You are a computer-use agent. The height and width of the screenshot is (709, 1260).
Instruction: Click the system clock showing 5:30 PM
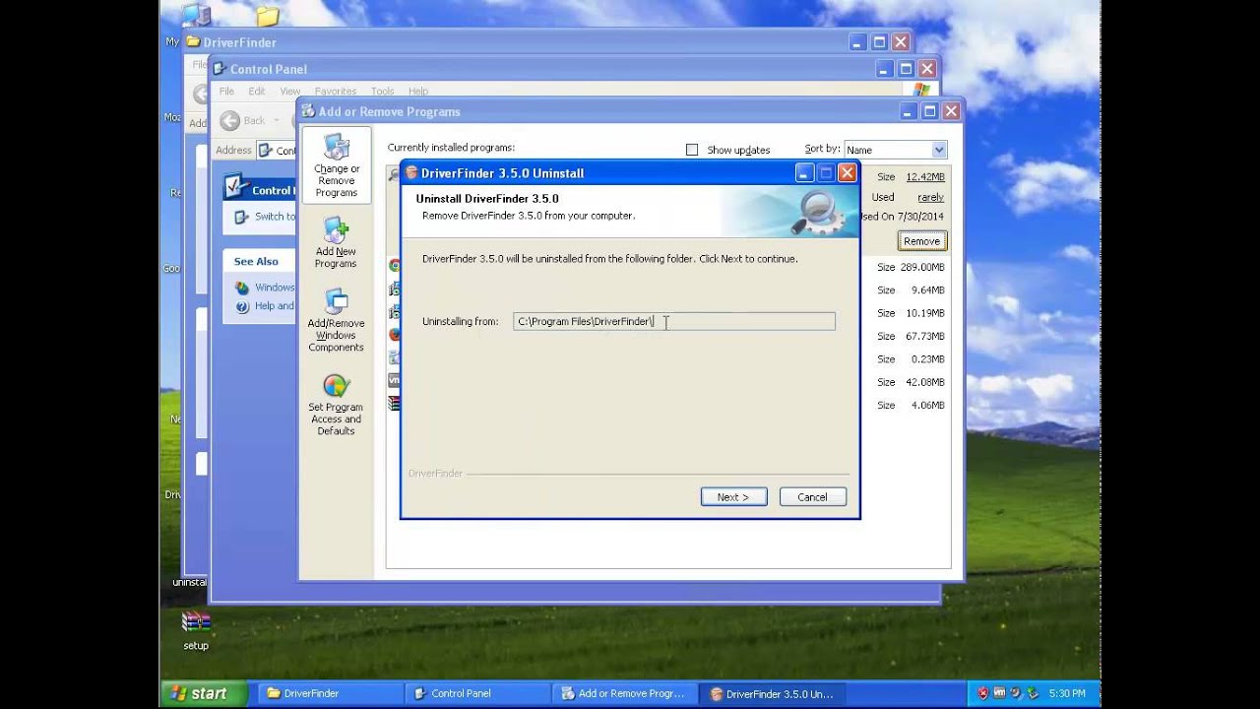click(x=1067, y=693)
